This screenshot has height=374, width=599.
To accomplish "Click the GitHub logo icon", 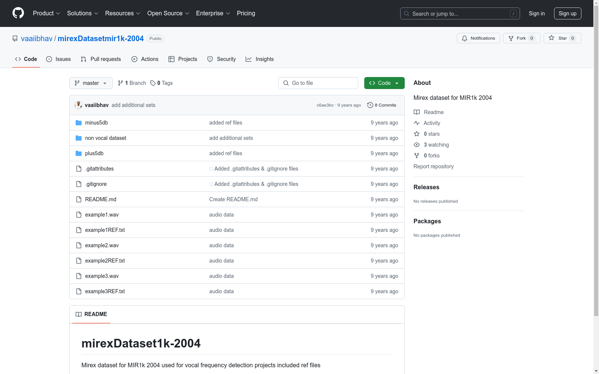I will [x=18, y=13].
